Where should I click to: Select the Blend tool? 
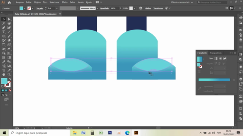click(9, 62)
